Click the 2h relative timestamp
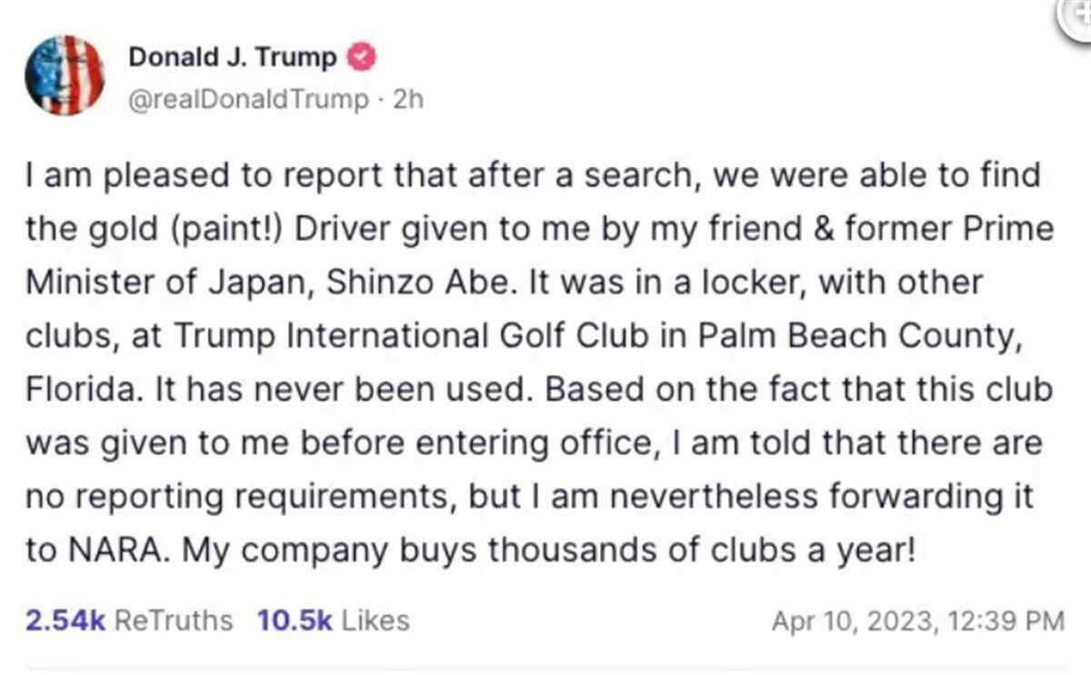The image size is (1091, 675). pos(407,98)
